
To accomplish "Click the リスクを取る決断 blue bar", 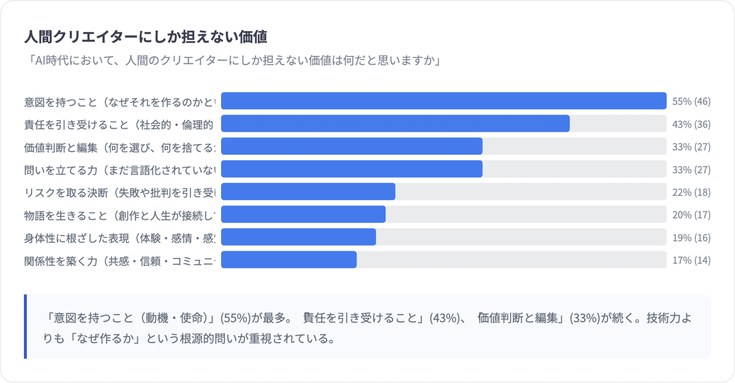I will point(308,192).
